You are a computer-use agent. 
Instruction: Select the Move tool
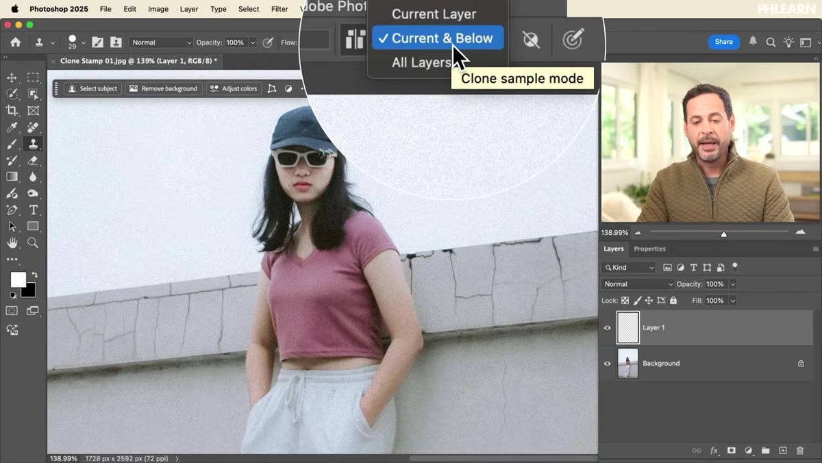click(x=12, y=77)
